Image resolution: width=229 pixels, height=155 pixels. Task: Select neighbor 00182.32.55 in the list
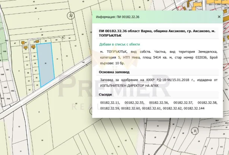(135, 102)
